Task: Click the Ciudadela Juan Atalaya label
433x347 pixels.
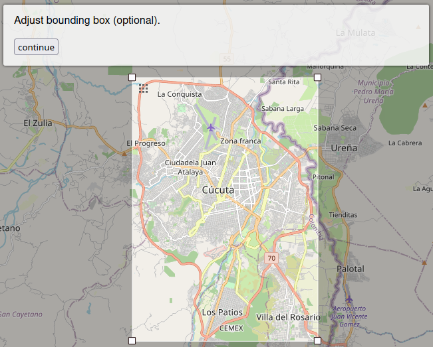Action: (x=190, y=167)
